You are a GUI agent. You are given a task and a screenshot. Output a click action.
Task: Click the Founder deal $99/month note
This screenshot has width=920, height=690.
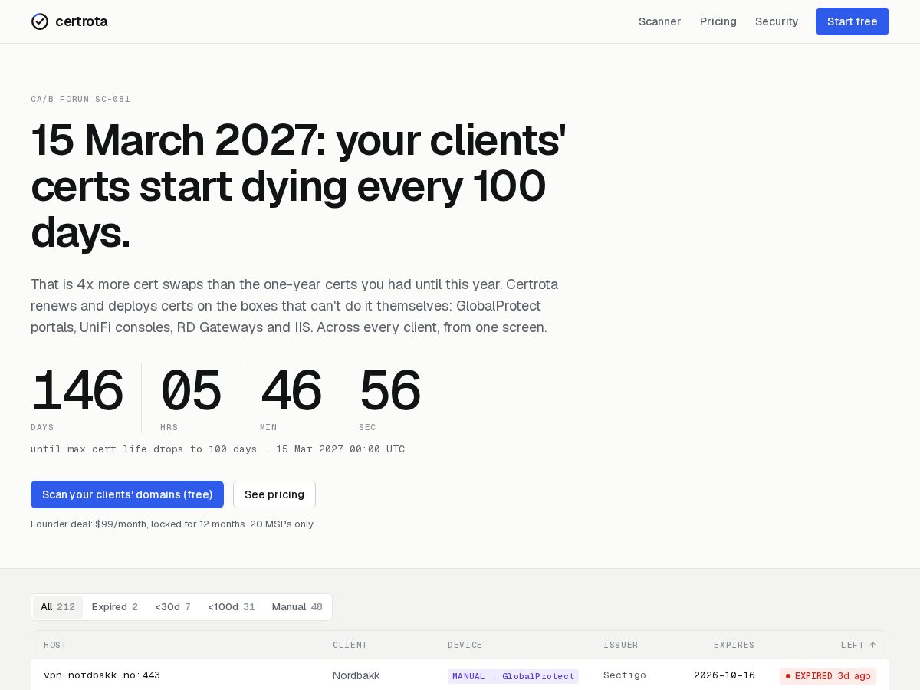pos(172,524)
